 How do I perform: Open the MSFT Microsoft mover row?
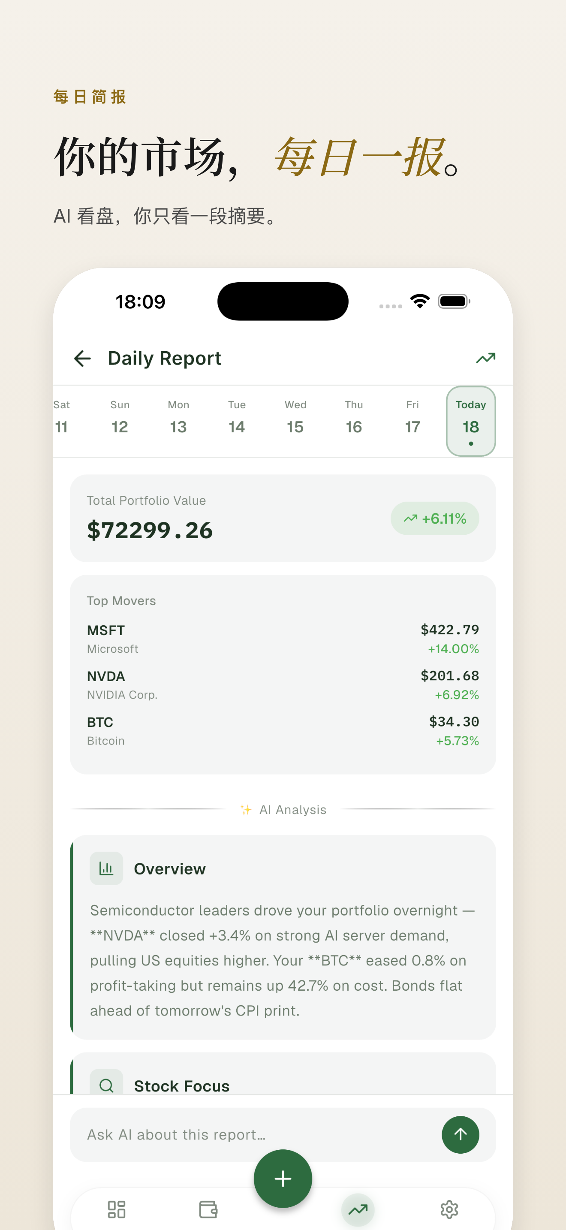tap(283, 639)
